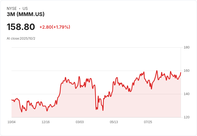Click the latest point of the price line

(181, 73)
